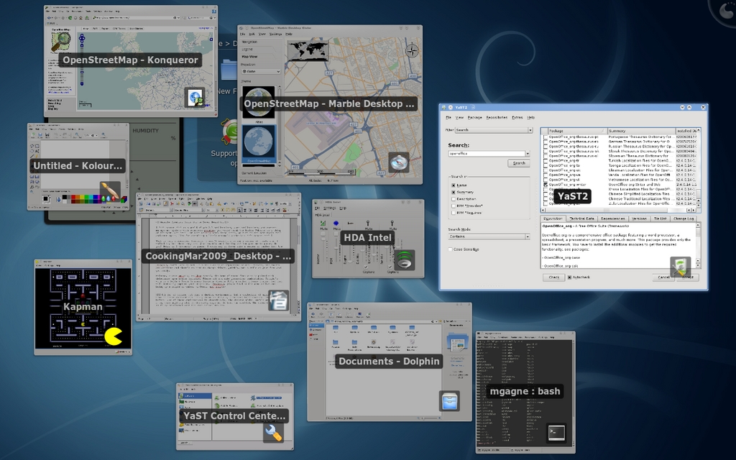736x460 pixels.
Task: Click the KolourPaint brush icon overlay
Action: point(109,191)
